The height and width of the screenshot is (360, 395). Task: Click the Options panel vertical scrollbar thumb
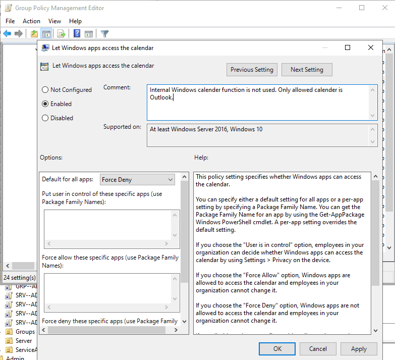click(x=185, y=232)
